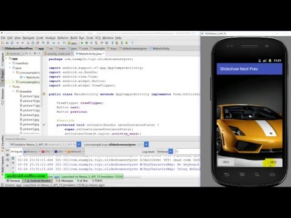Open the File menu
Screen dimensions: 291x218
tap(3, 38)
